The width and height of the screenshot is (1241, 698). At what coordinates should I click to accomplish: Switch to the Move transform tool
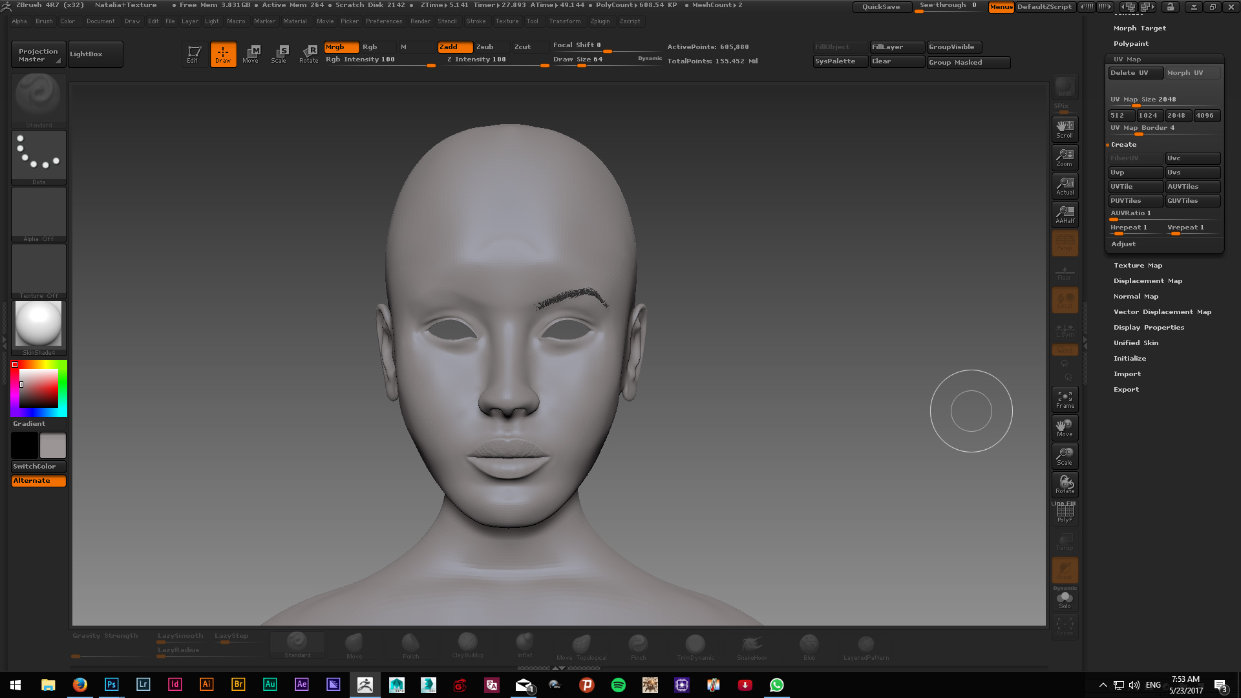tap(251, 54)
